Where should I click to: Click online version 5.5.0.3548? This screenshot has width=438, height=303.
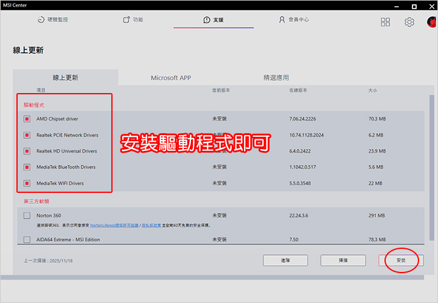[300, 183]
